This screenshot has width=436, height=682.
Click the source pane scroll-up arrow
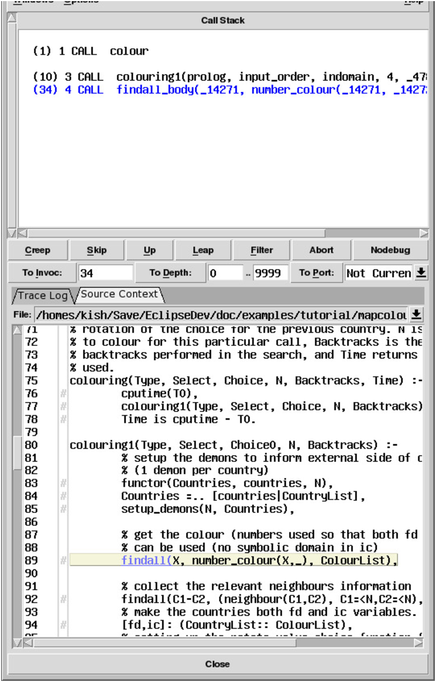point(18,331)
